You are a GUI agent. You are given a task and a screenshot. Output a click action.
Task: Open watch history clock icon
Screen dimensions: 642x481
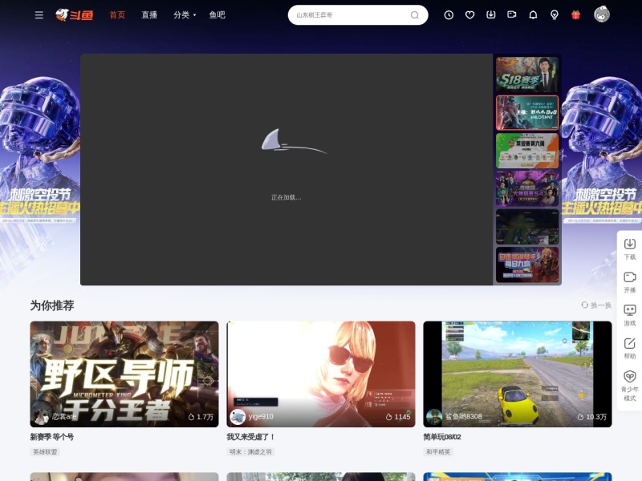[449, 15]
